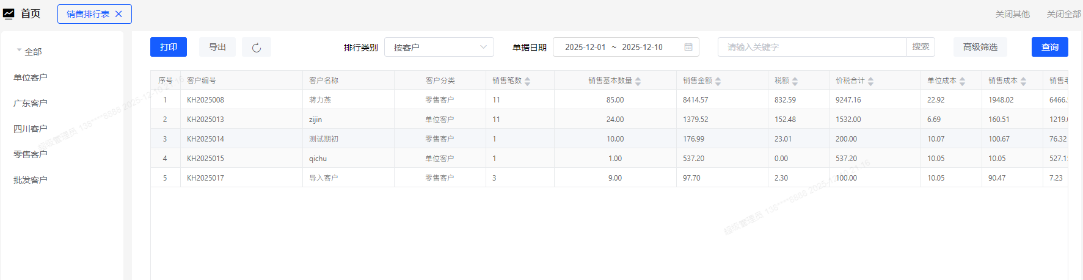
Task: Select 零售客户 category in sidebar
Action: (31, 154)
